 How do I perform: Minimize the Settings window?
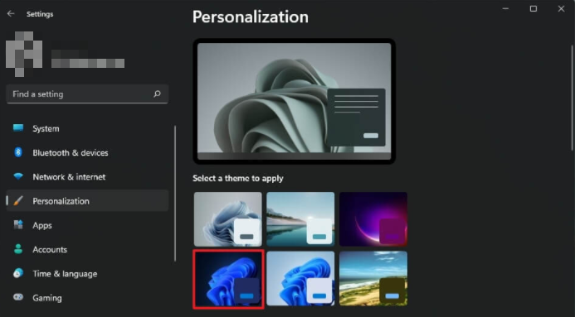coord(505,9)
